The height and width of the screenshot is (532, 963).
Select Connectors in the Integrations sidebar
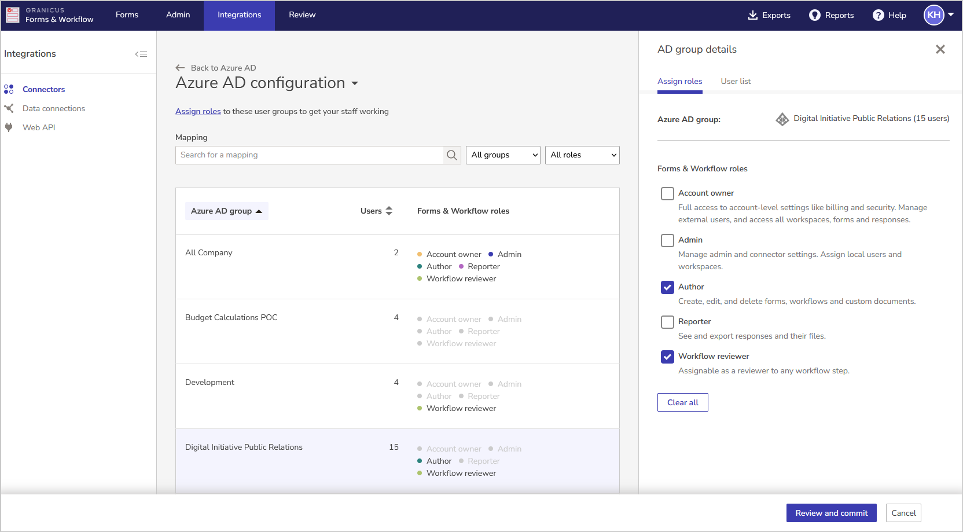[43, 89]
